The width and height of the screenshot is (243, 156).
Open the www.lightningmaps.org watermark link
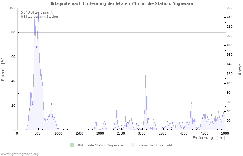19,154
